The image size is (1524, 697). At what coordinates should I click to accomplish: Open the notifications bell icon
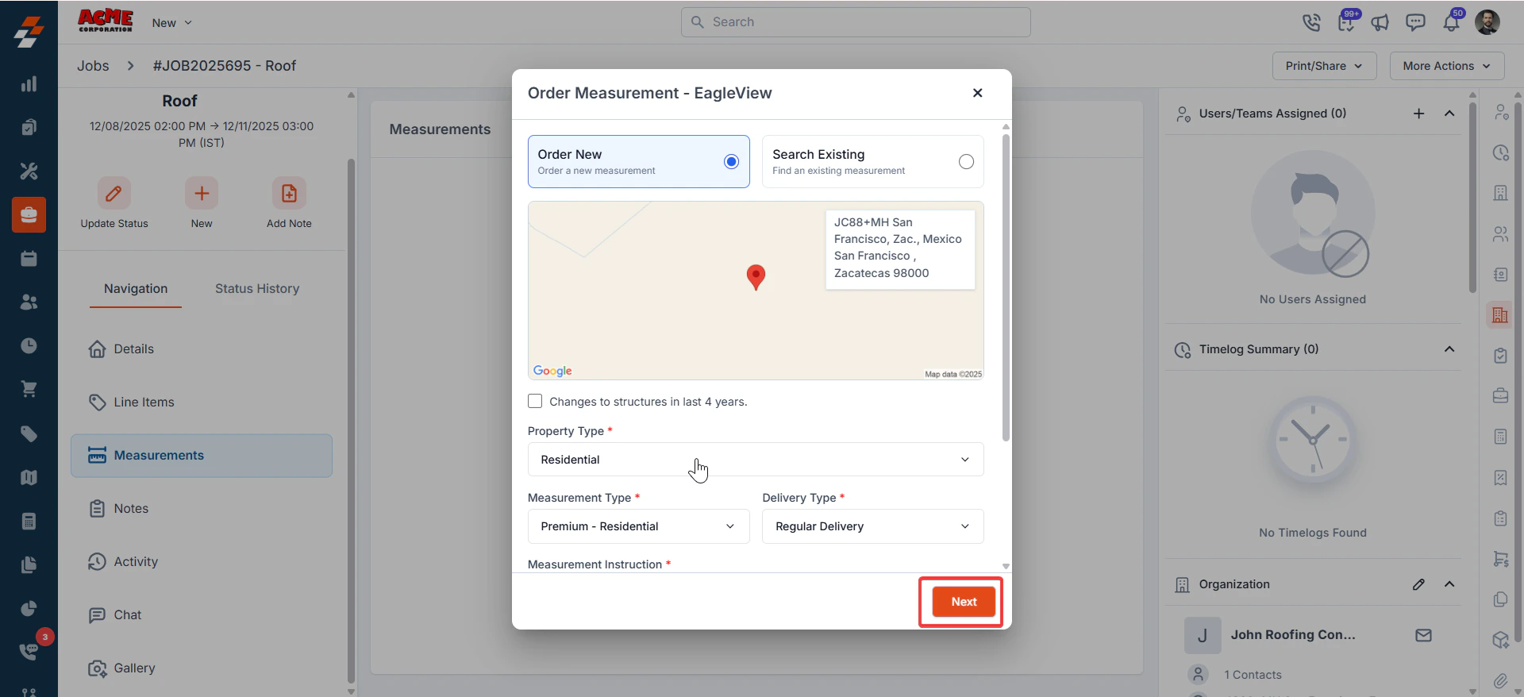tap(1451, 22)
